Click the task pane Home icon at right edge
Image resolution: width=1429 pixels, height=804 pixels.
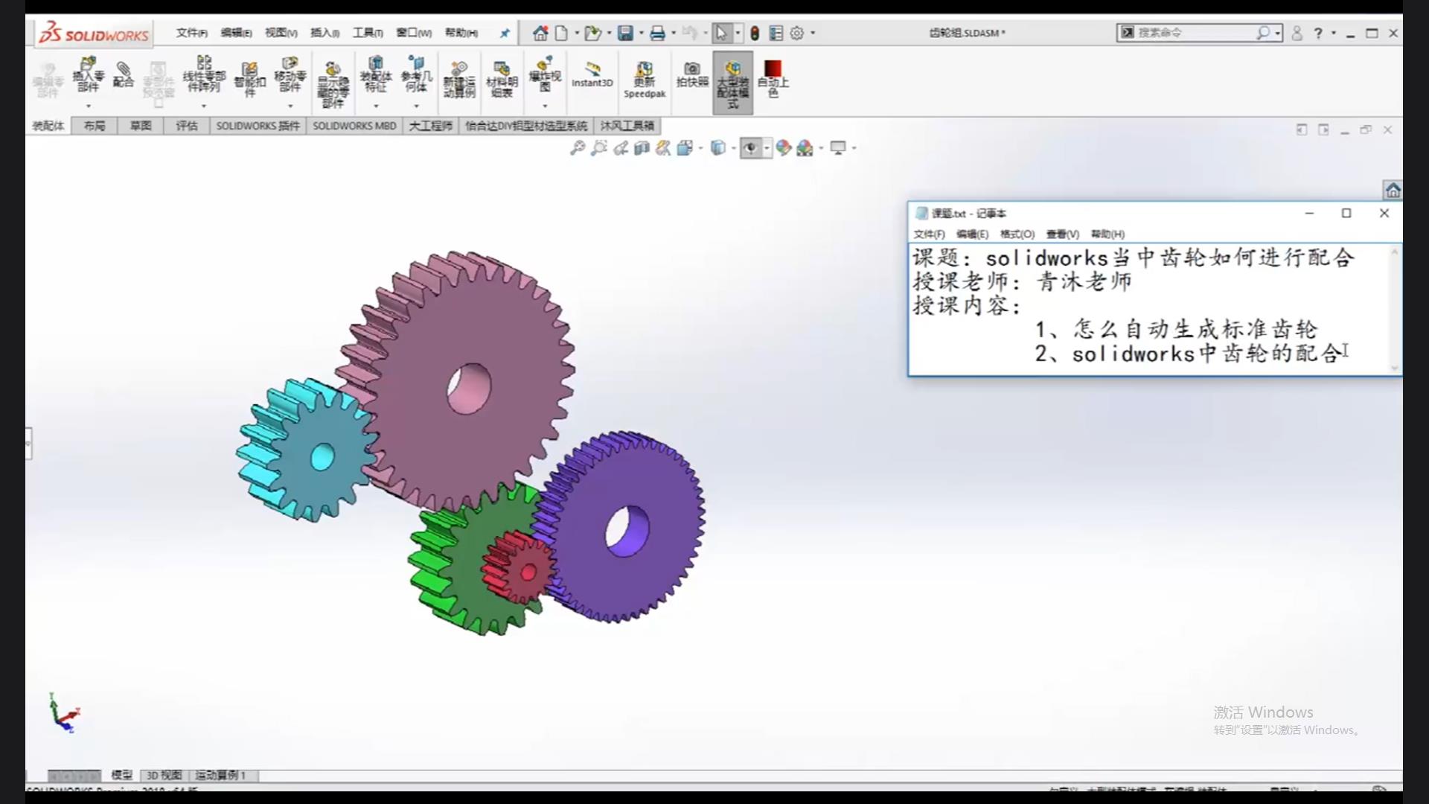tap(1393, 191)
